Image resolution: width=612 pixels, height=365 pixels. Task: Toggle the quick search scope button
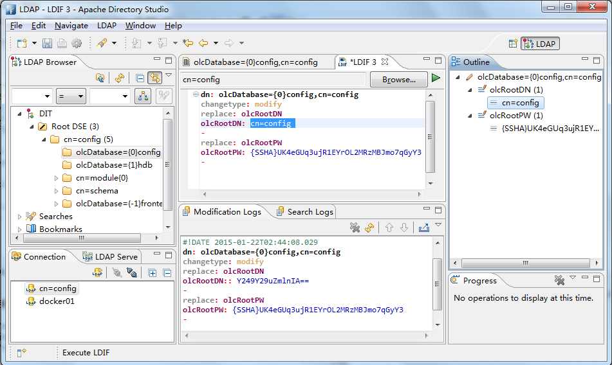tap(142, 96)
